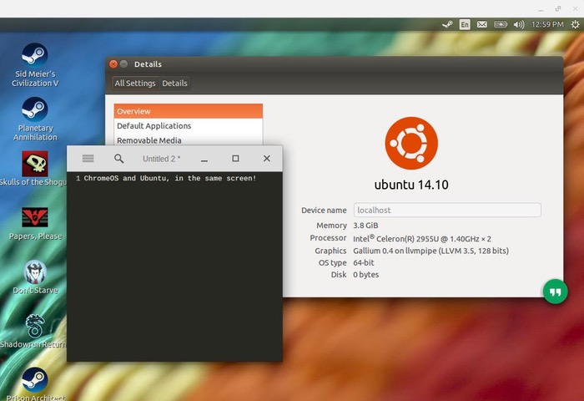Click the Steam tray icon in the top panel

click(447, 25)
